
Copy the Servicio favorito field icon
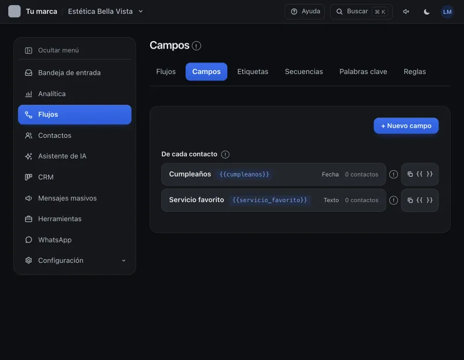410,200
